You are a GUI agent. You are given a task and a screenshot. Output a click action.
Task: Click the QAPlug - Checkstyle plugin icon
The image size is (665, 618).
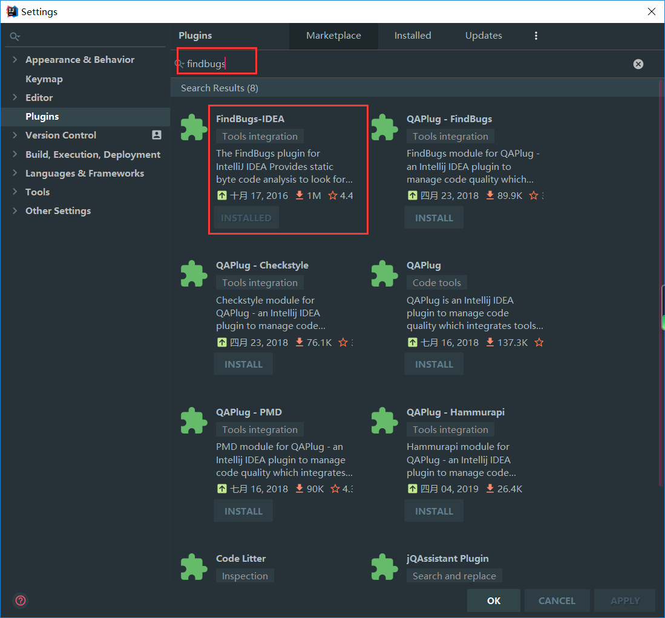tap(194, 274)
